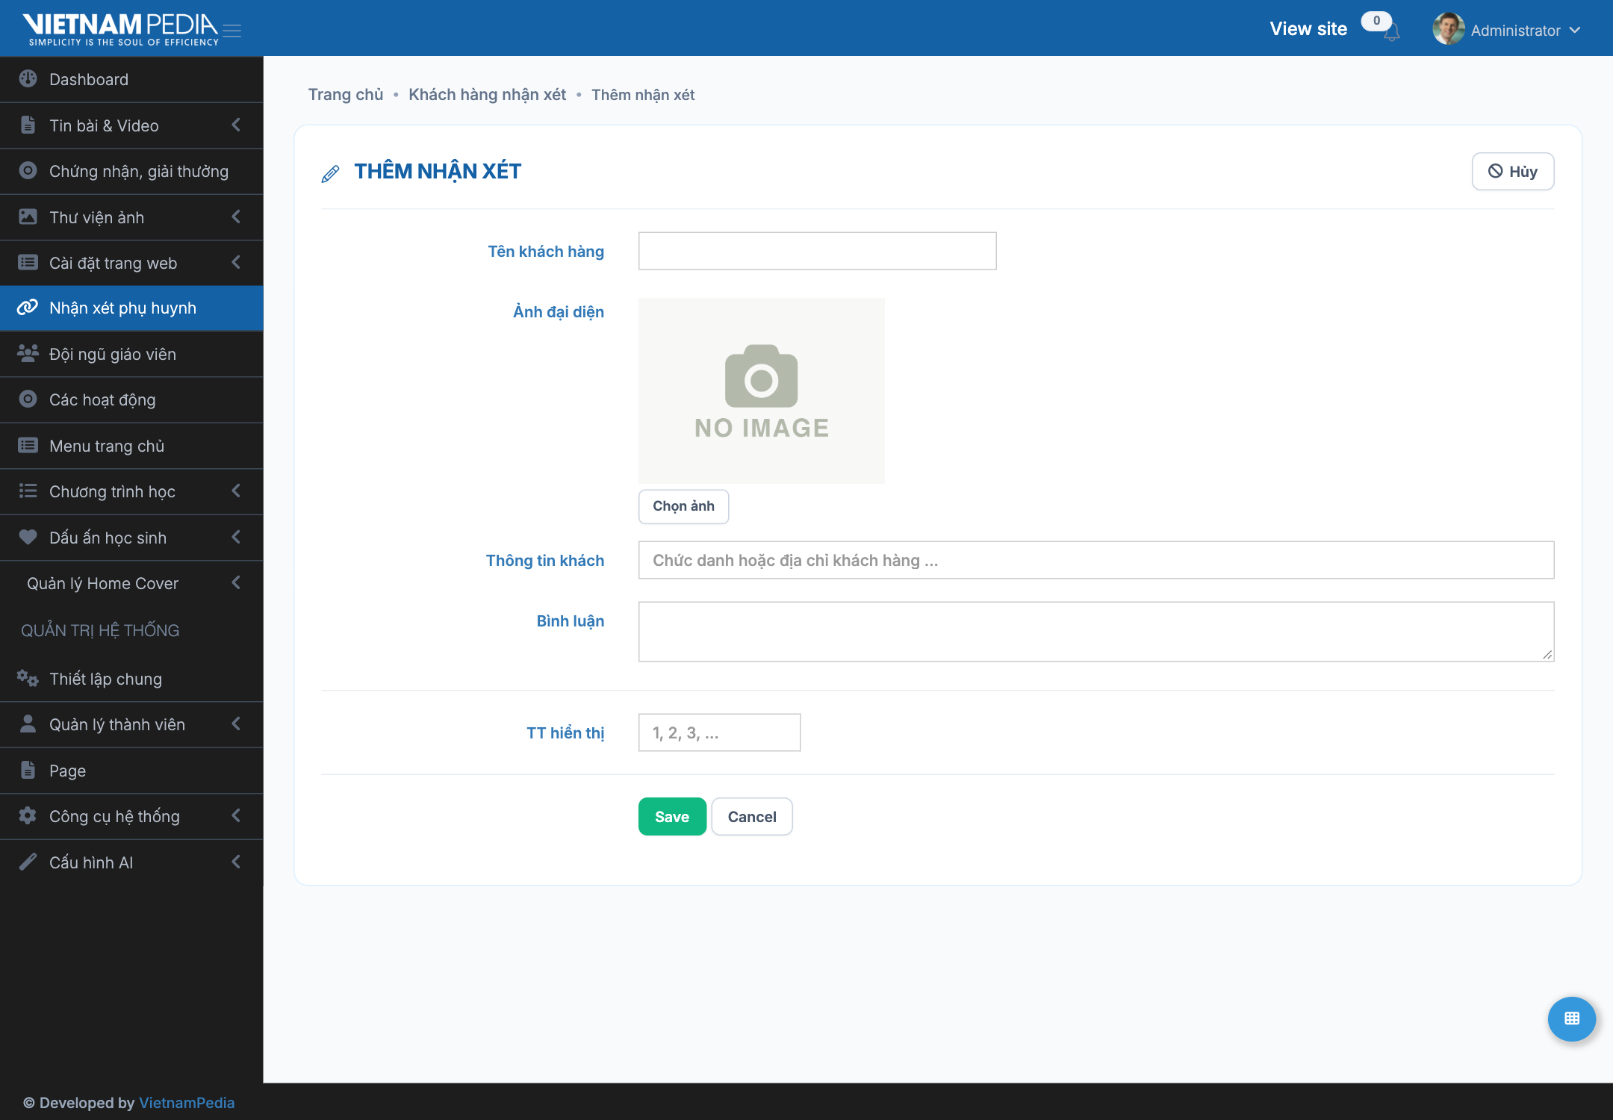Click the Cancel button
The width and height of the screenshot is (1613, 1120).
click(752, 816)
